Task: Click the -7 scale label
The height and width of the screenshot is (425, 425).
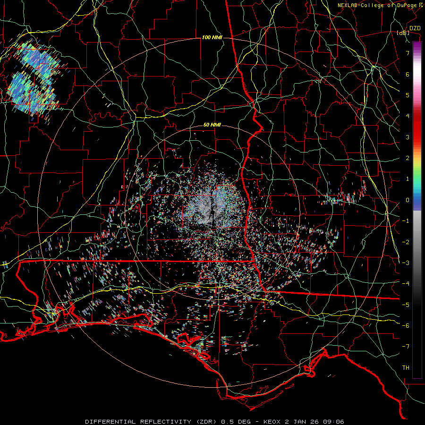Action: point(406,347)
